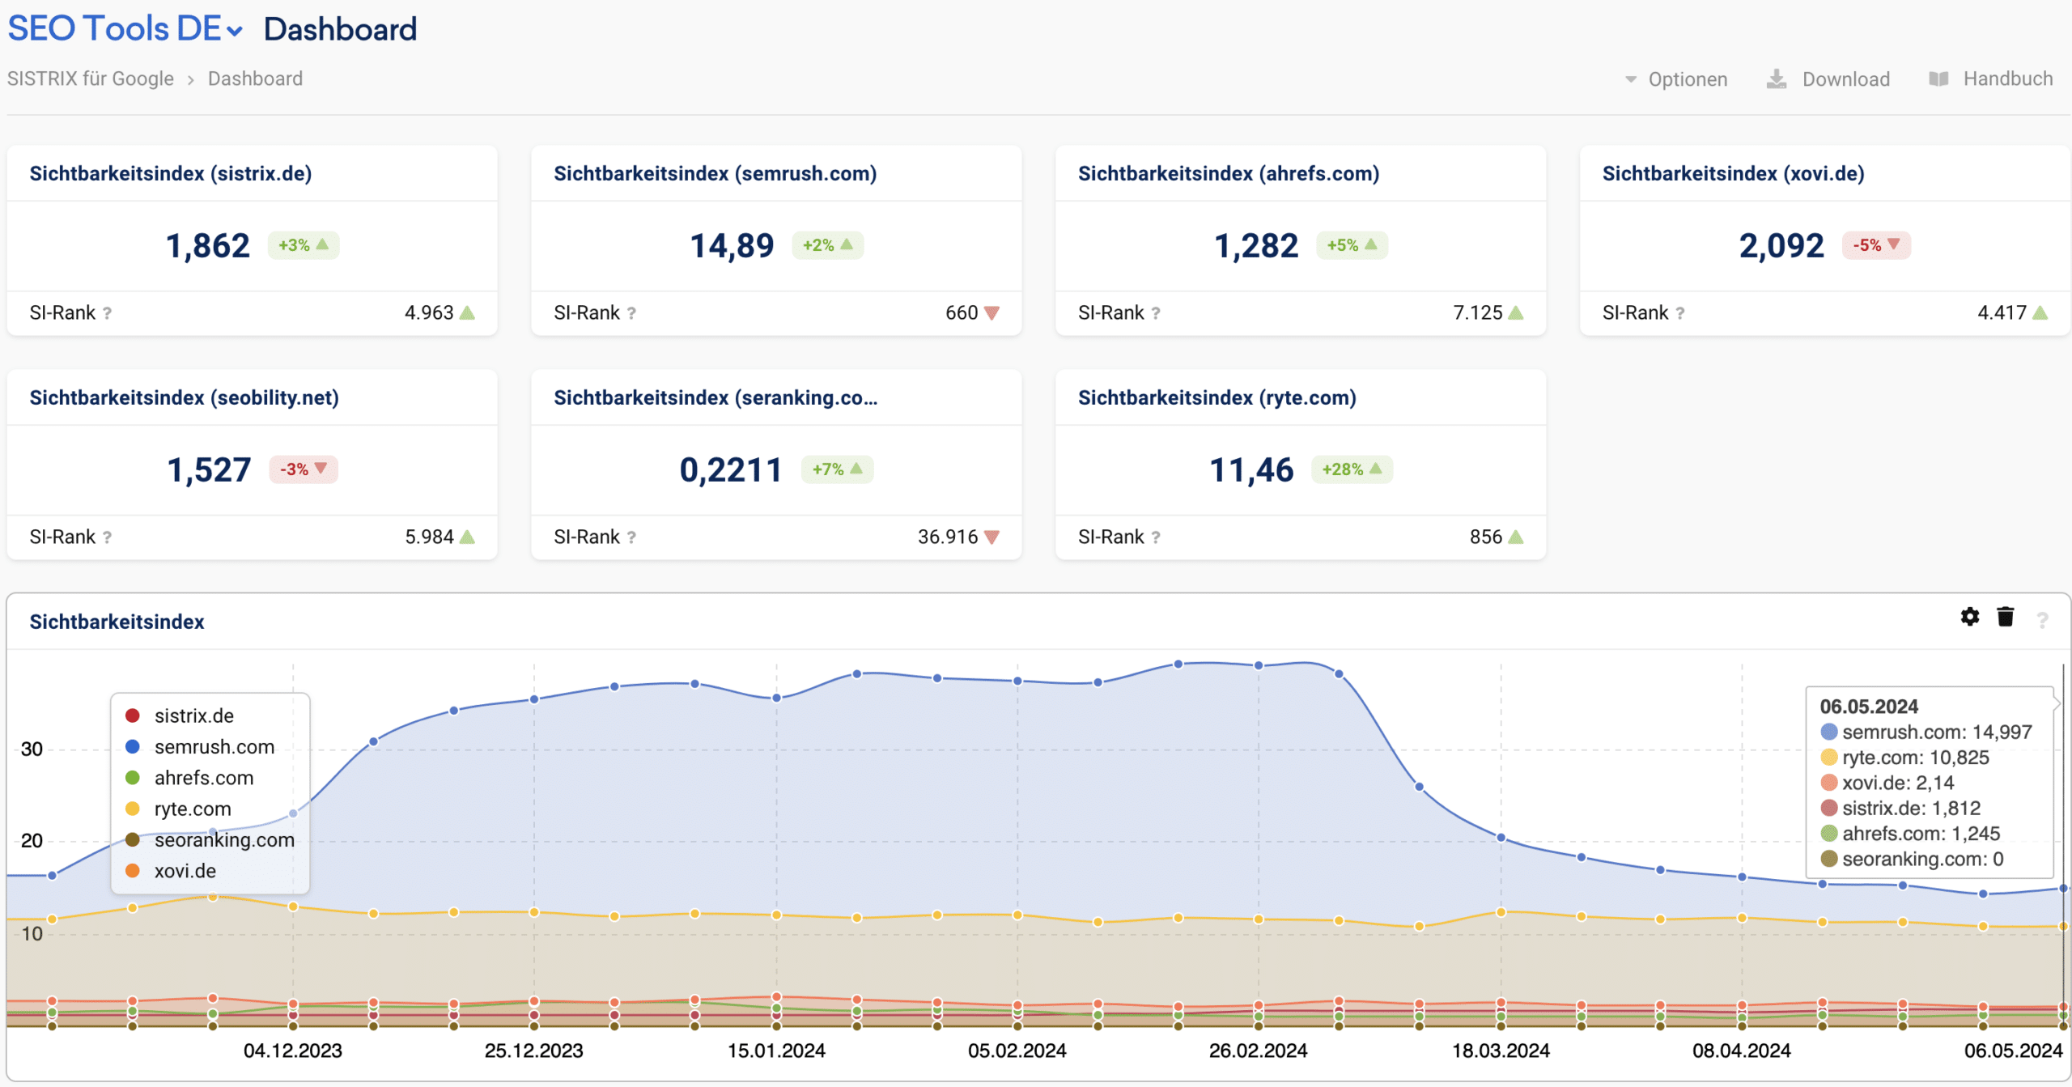Open Sichtbarkeitsindex (ahrefs.com) card title
Viewport: 2072px width, 1087px height.
pyautogui.click(x=1229, y=174)
